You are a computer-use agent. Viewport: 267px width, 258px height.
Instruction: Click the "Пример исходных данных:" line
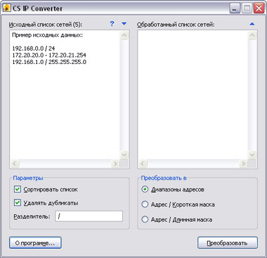pyautogui.click(x=47, y=35)
